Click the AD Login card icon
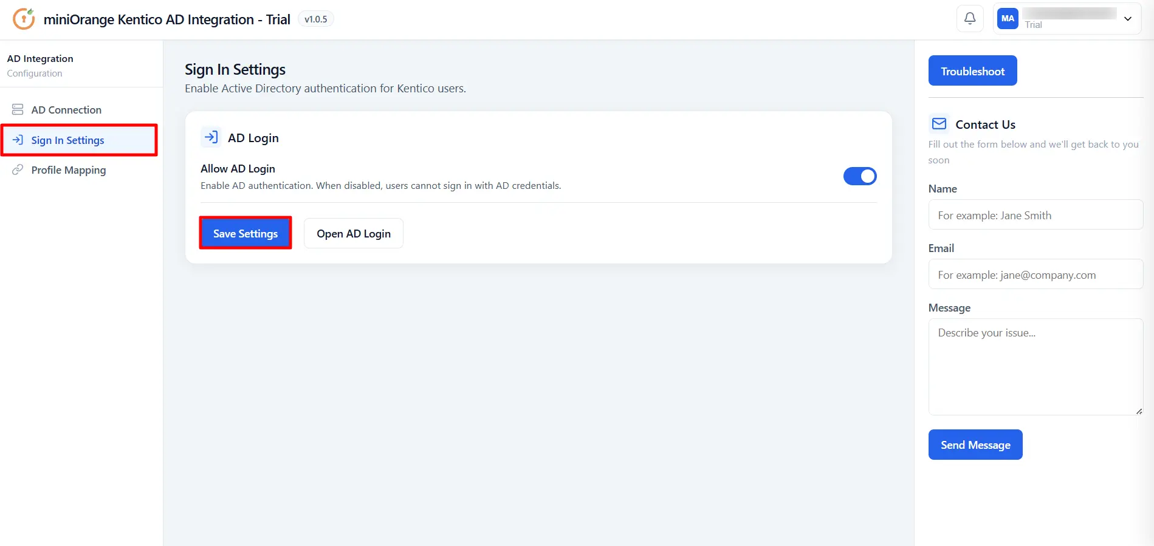 tap(211, 137)
